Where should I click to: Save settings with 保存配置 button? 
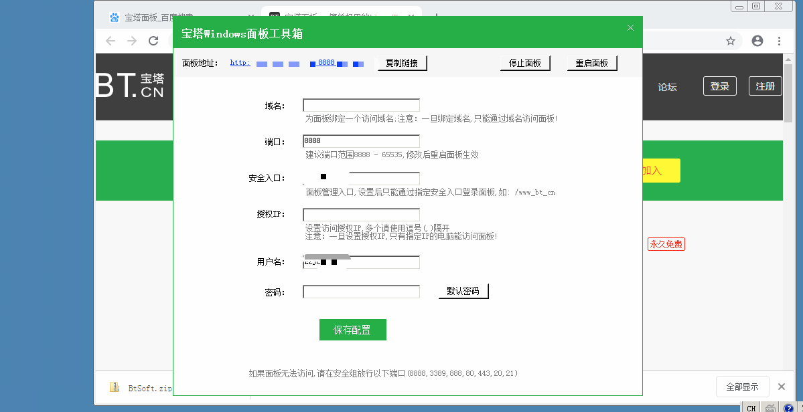point(352,330)
